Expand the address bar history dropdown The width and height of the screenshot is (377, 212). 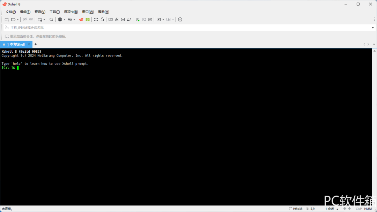373,28
